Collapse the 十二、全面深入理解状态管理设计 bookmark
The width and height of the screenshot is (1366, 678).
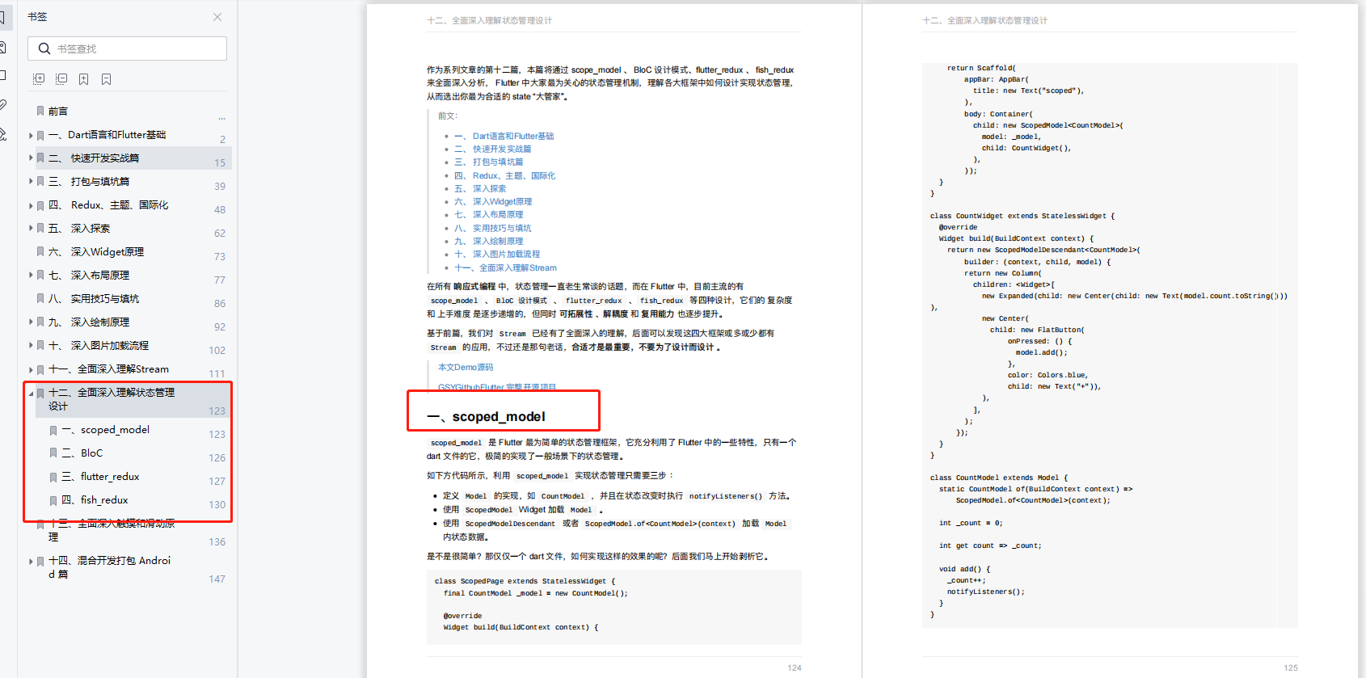pos(32,394)
